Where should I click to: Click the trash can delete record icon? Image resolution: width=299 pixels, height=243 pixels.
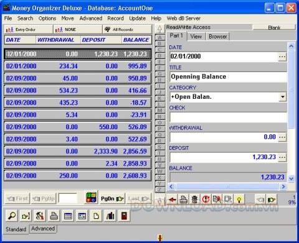[x=194, y=199]
